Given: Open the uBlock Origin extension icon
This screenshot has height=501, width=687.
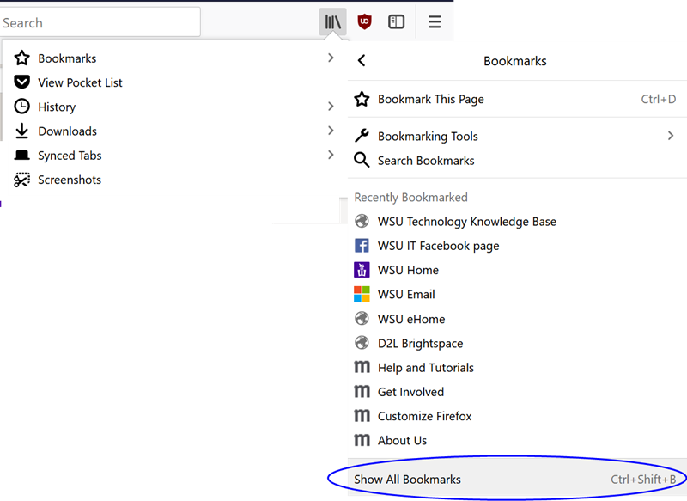Looking at the screenshot, I should coord(365,22).
